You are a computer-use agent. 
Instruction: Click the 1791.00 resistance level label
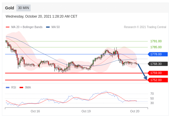click(156, 41)
